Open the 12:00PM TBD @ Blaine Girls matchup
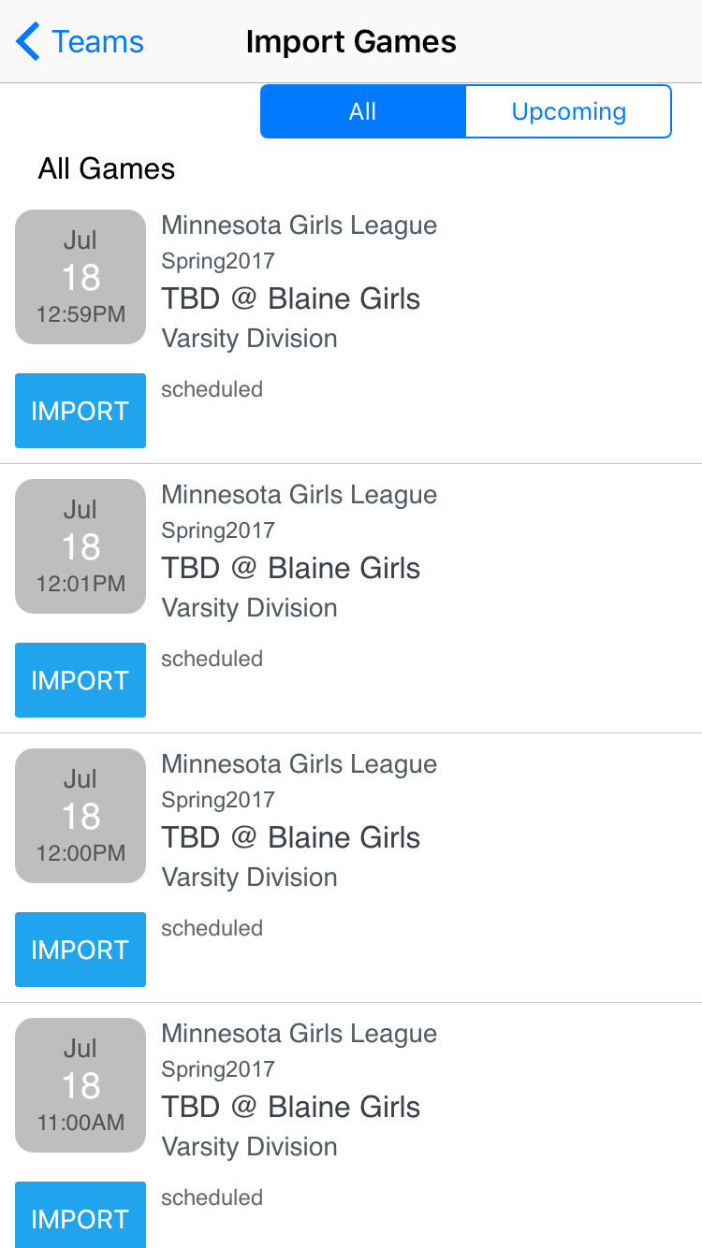Screen dimensions: 702x1248 pos(291,838)
